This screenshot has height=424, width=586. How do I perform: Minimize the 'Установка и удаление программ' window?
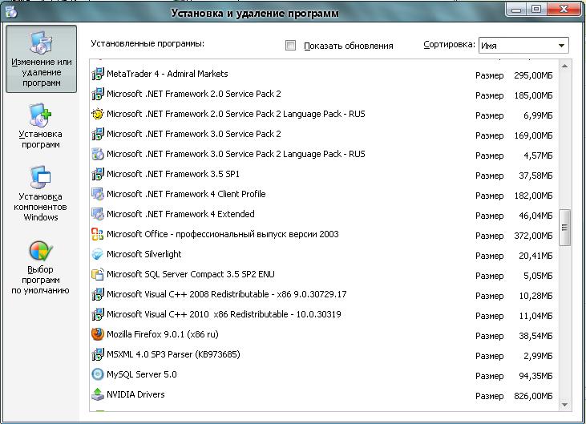tap(516, 10)
